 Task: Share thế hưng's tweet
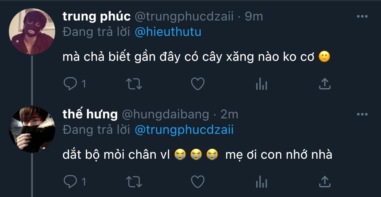(x=325, y=181)
